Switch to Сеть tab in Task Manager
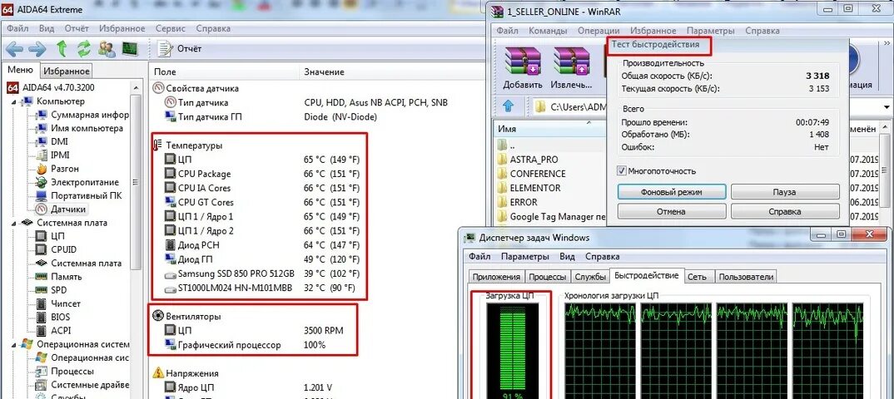The image size is (894, 399). point(697,277)
